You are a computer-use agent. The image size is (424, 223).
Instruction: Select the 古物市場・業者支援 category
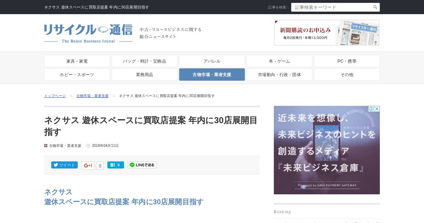tap(212, 75)
